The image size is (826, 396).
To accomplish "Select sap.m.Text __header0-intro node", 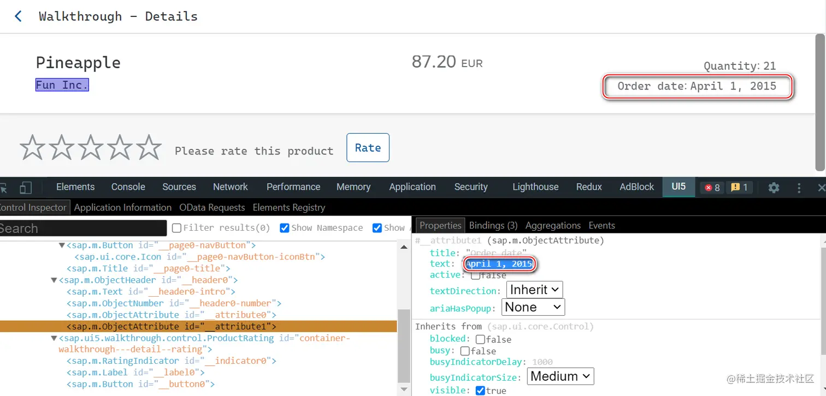I will tap(151, 292).
